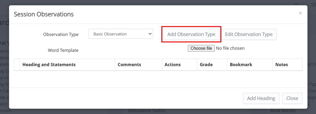Click the Session Observations dialog title
The image size is (316, 114).
(x=44, y=14)
